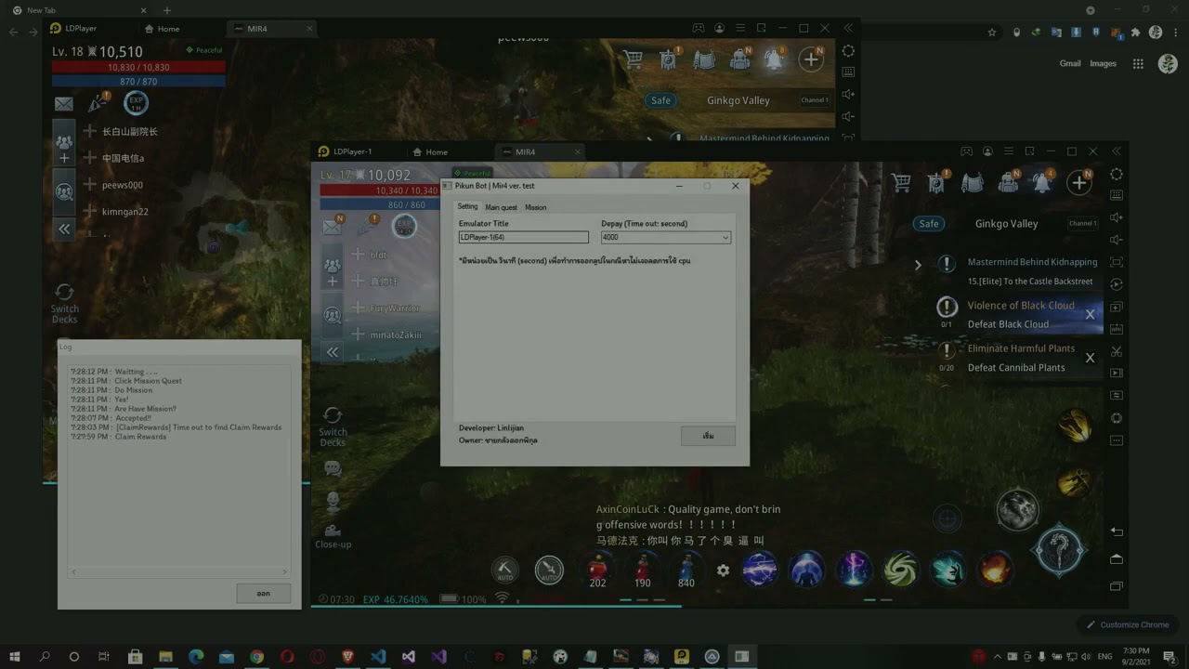The width and height of the screenshot is (1189, 669).
Task: Switch to the Mission tab in Pikun Bot
Action: 536,207
